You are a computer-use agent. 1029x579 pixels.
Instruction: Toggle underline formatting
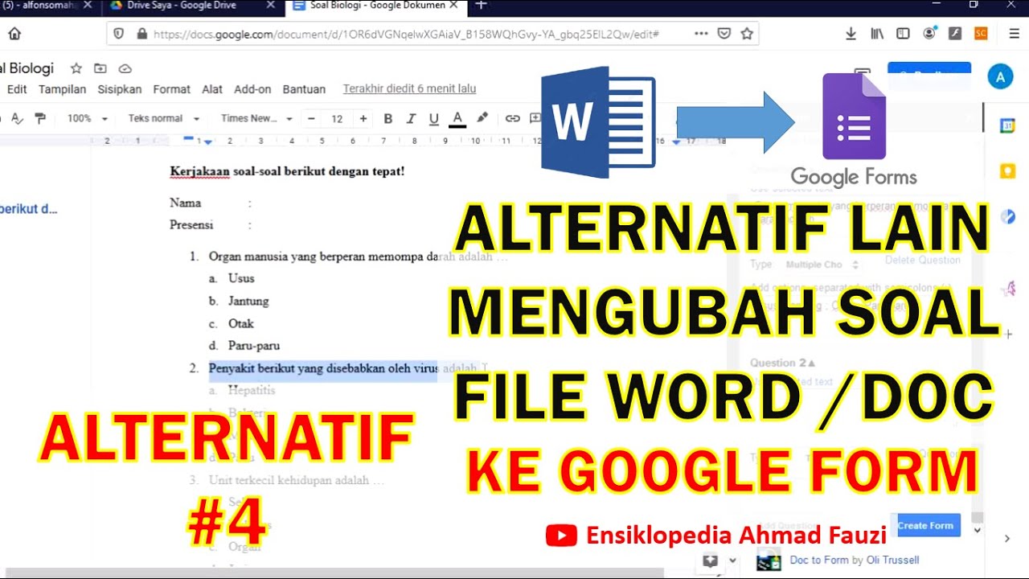(x=434, y=118)
